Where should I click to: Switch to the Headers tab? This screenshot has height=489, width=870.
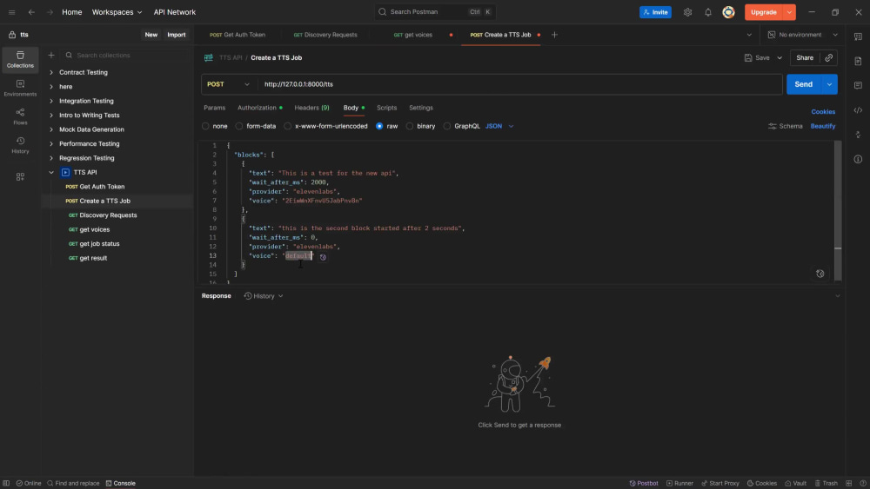pyautogui.click(x=311, y=108)
